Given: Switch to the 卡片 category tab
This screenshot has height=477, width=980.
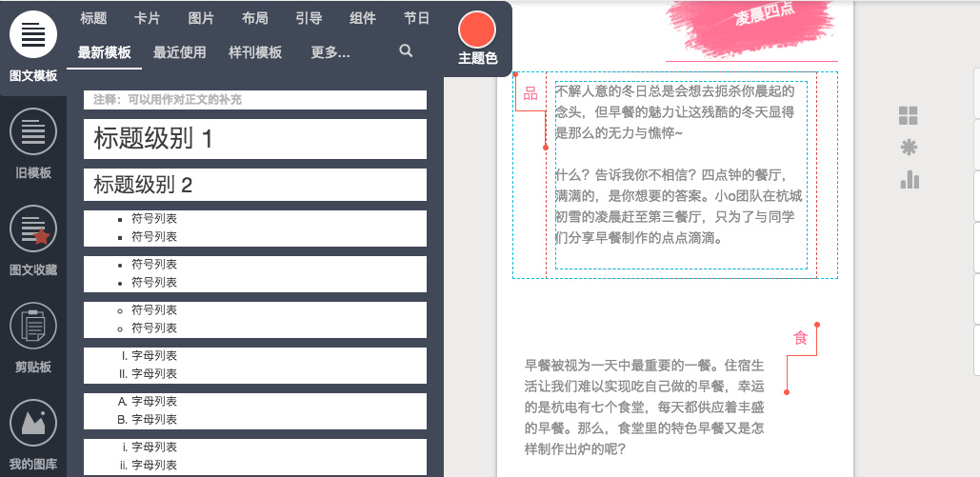Looking at the screenshot, I should coord(147,19).
